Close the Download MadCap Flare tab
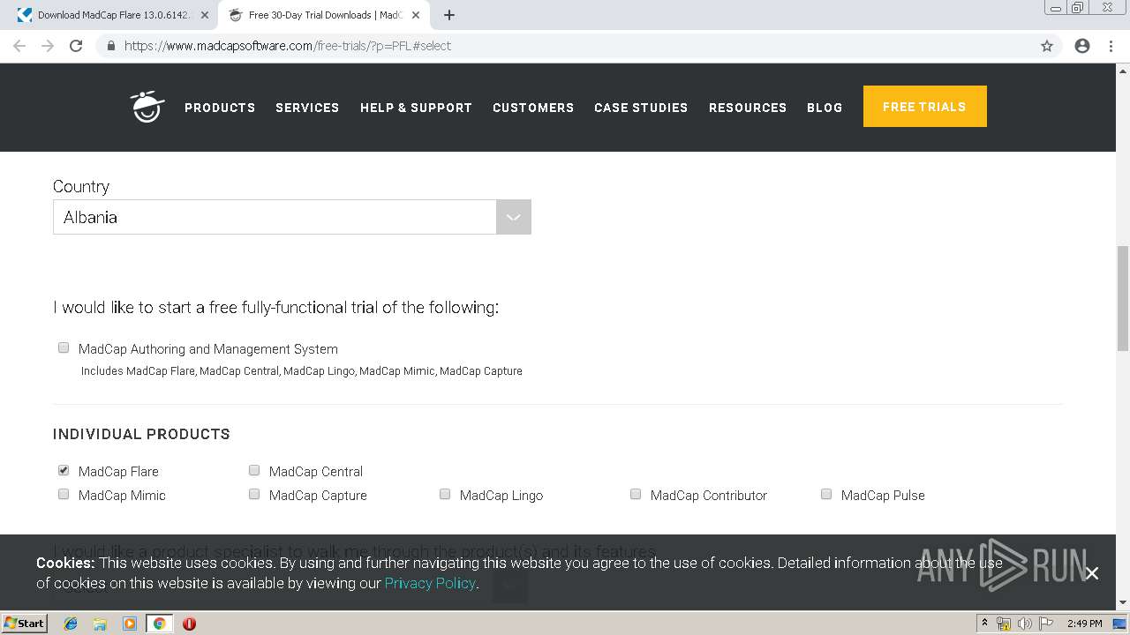This screenshot has height=635, width=1130. pyautogui.click(x=205, y=15)
